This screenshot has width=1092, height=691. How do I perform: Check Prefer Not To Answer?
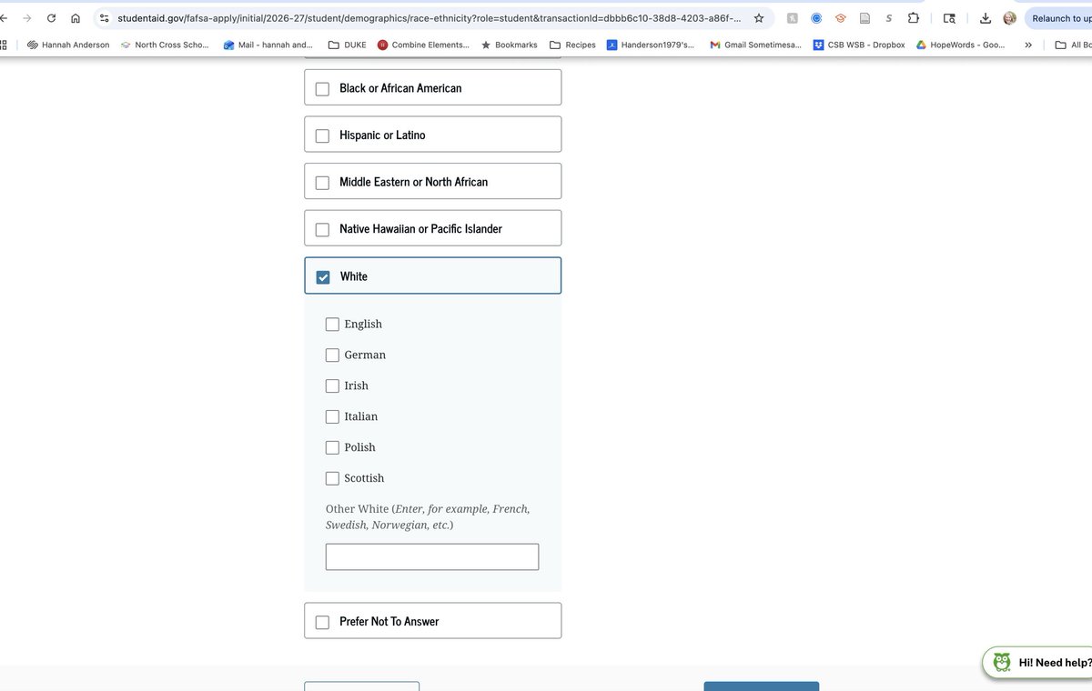tap(322, 622)
